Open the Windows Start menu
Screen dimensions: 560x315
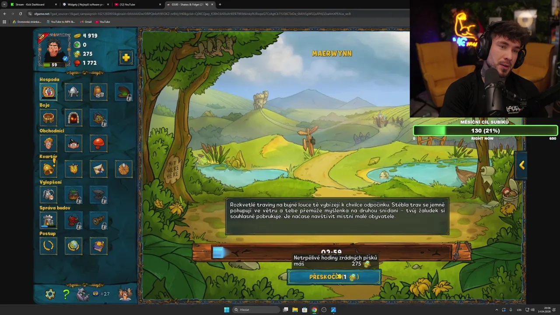click(x=227, y=310)
